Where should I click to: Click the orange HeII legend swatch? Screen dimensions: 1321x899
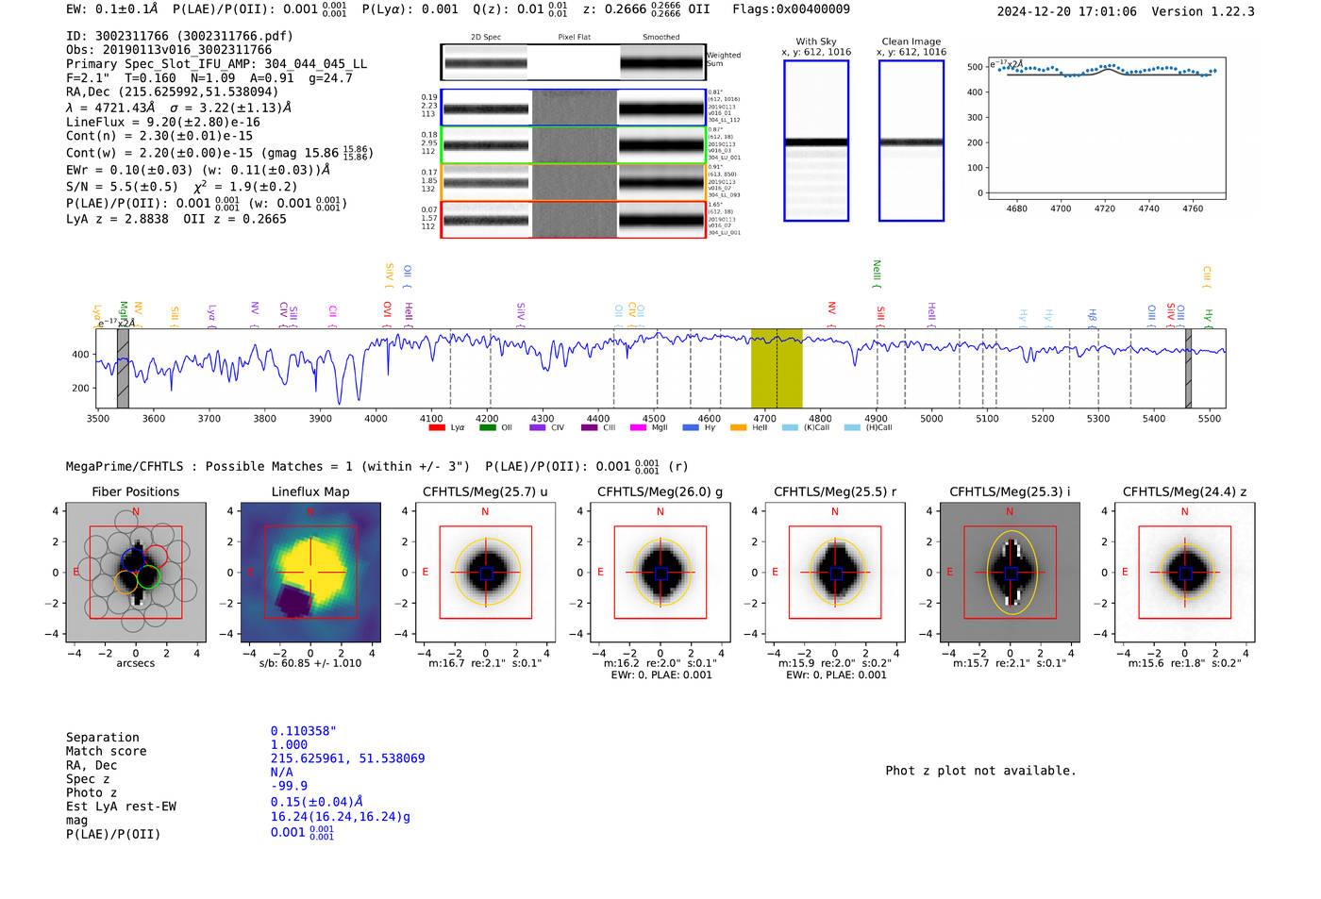(738, 427)
